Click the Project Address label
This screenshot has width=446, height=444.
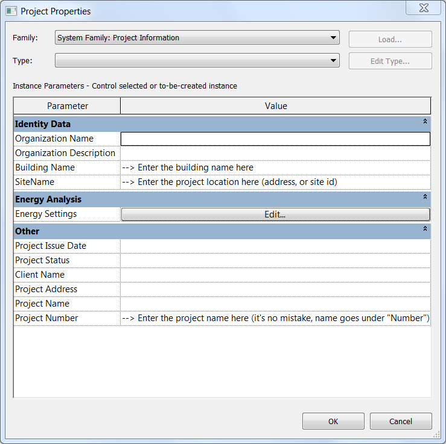[46, 289]
